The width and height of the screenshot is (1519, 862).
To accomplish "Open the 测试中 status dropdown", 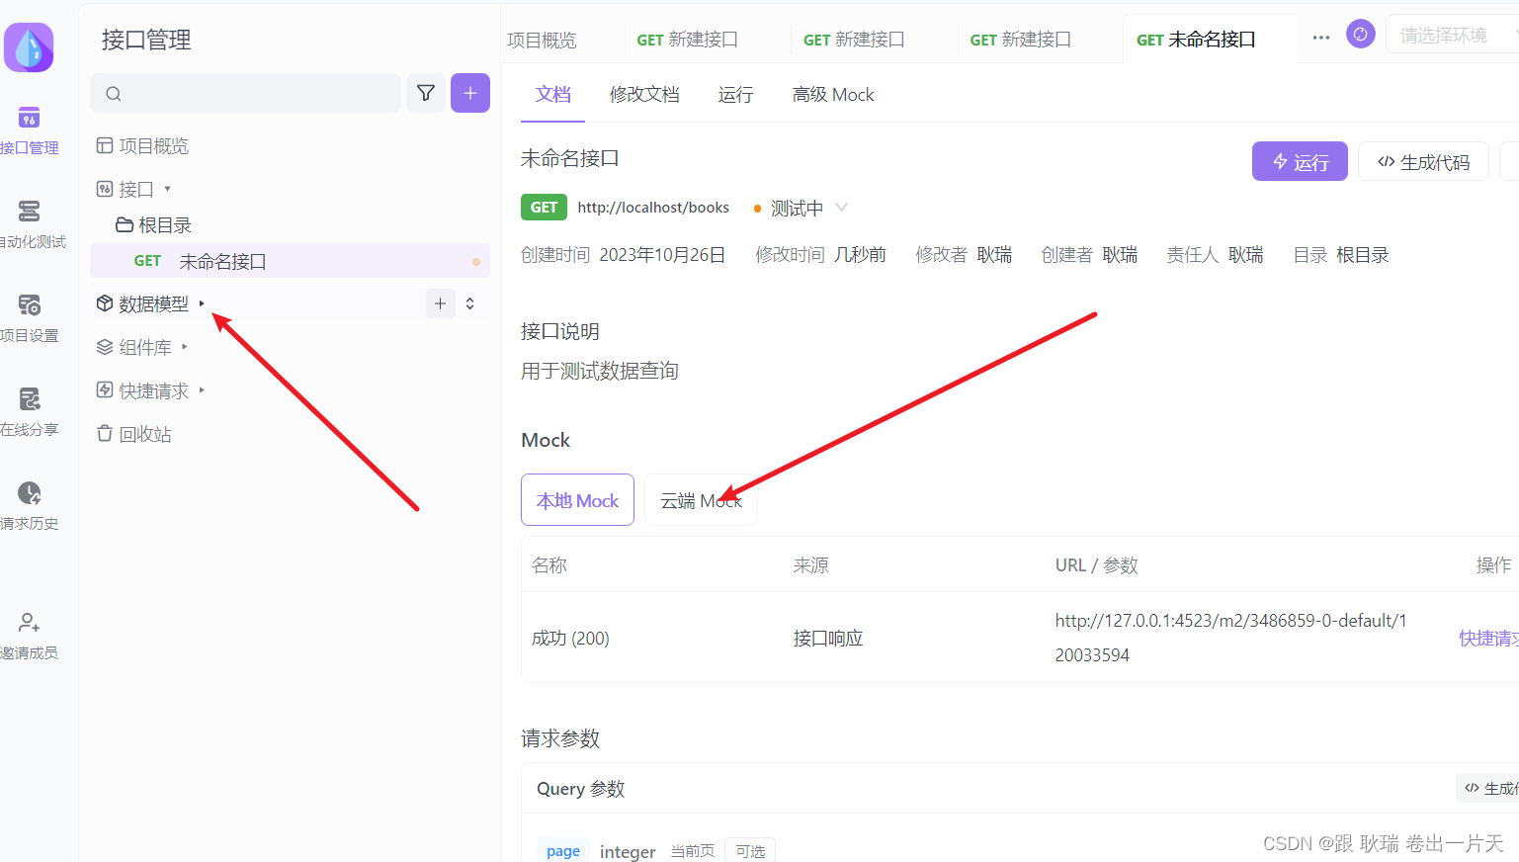I will click(801, 208).
